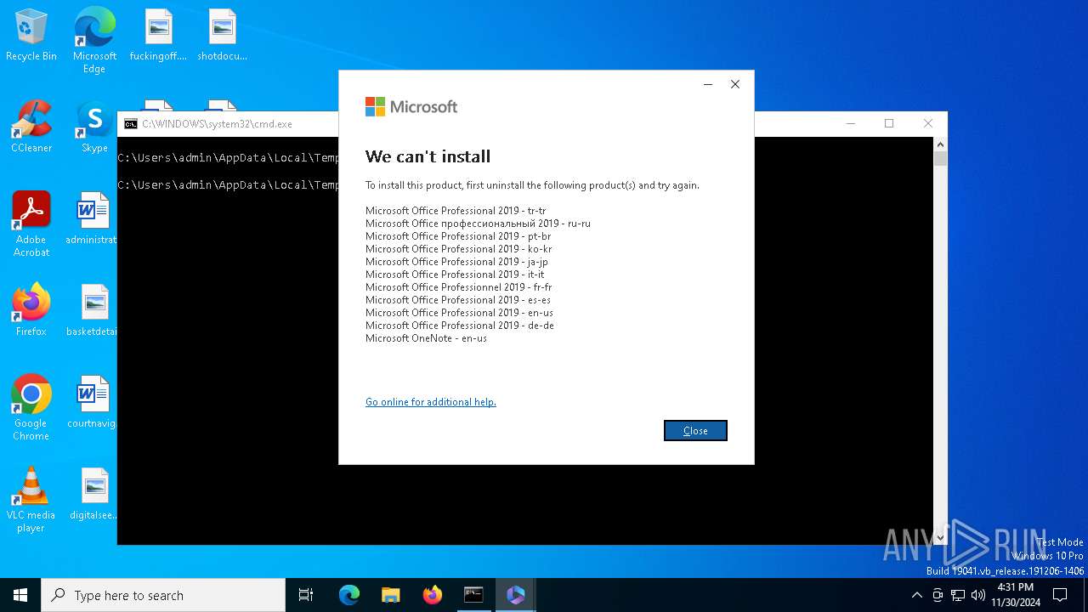Click Microsoft Office Professional 2019 - es-es line
The image size is (1088, 612).
point(458,300)
